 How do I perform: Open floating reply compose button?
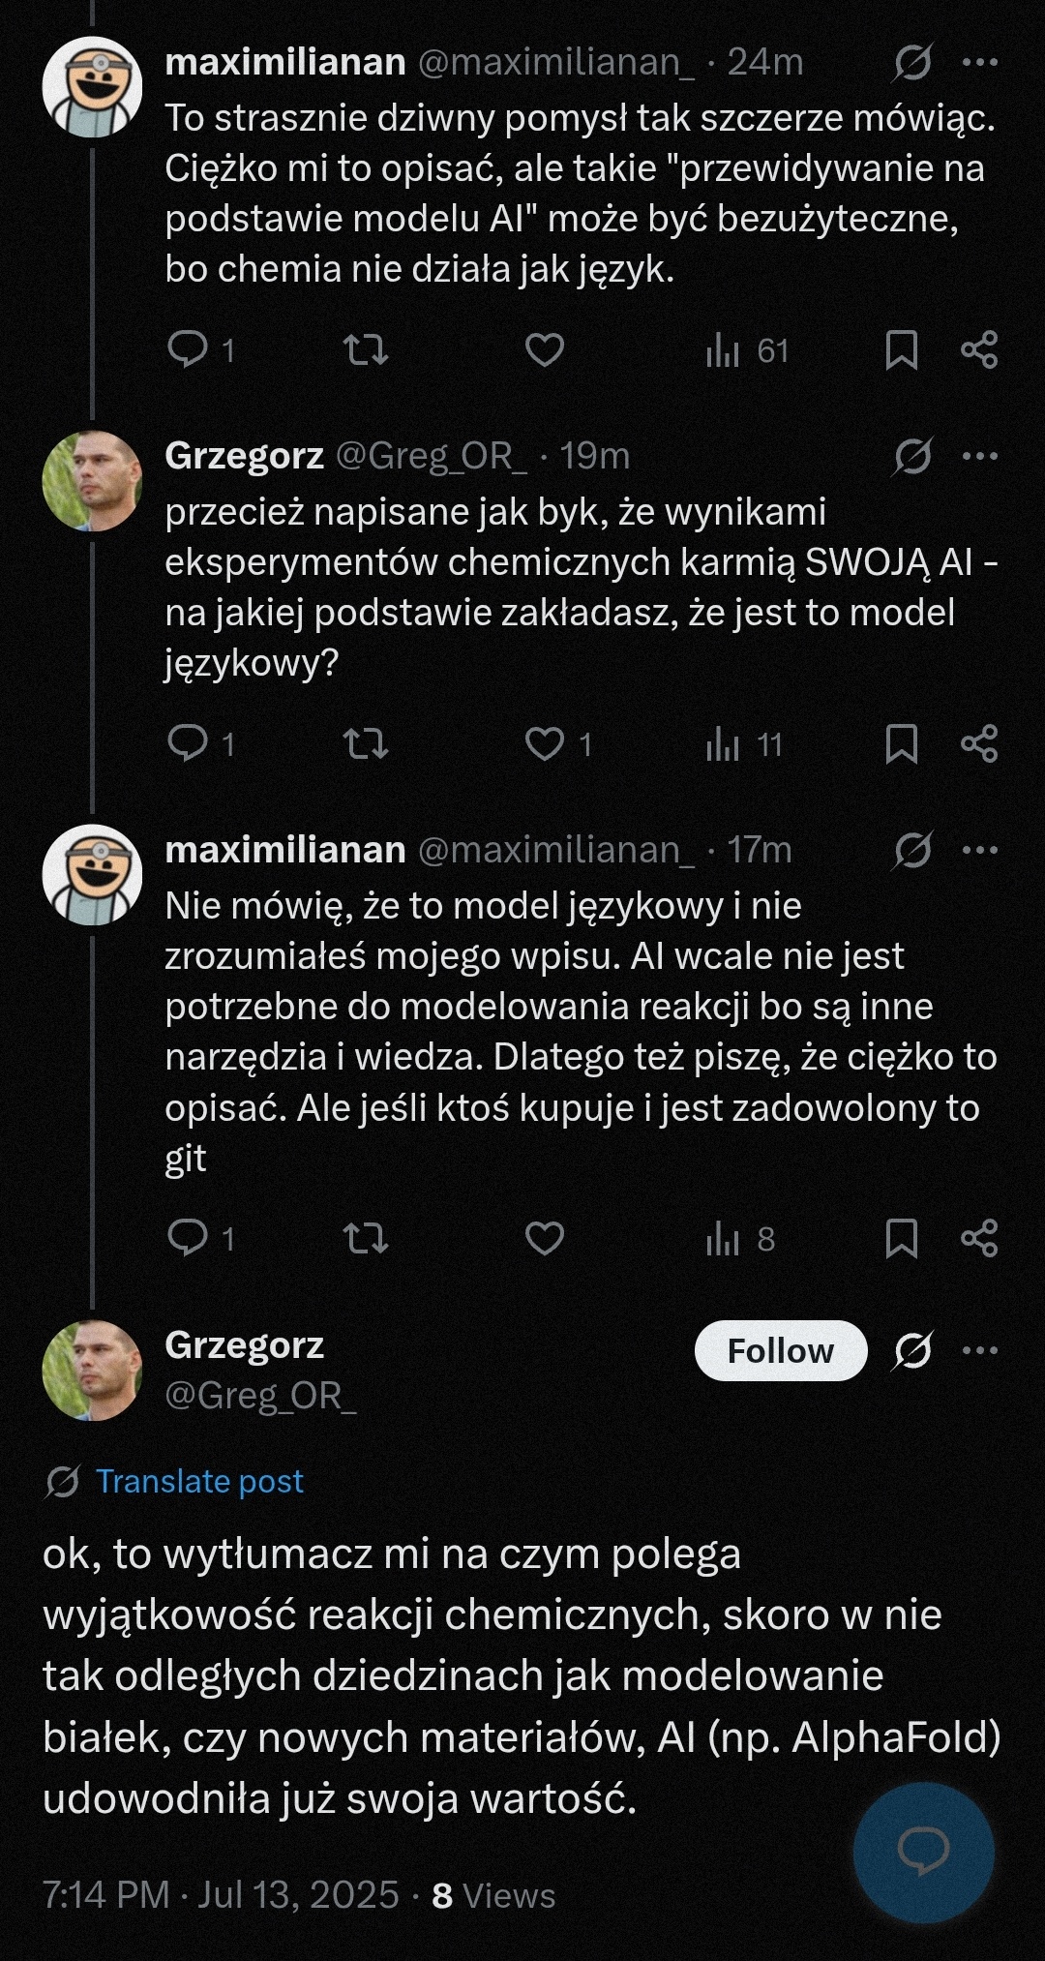[x=923, y=1853]
